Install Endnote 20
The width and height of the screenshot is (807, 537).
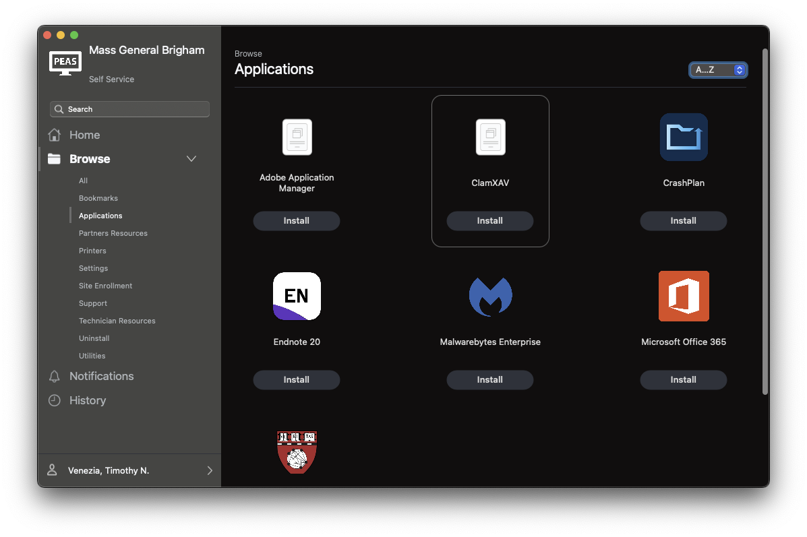pos(297,379)
